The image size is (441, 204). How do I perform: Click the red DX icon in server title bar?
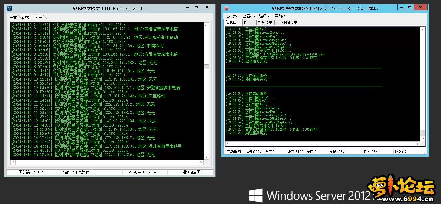[x=226, y=8]
